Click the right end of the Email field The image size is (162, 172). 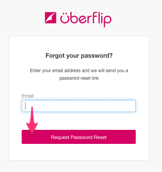click(x=132, y=106)
